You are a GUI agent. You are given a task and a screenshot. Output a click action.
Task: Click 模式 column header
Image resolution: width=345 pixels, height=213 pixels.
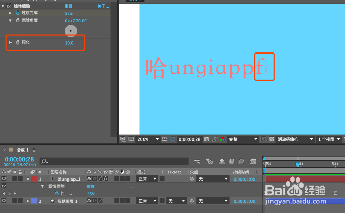(141, 172)
